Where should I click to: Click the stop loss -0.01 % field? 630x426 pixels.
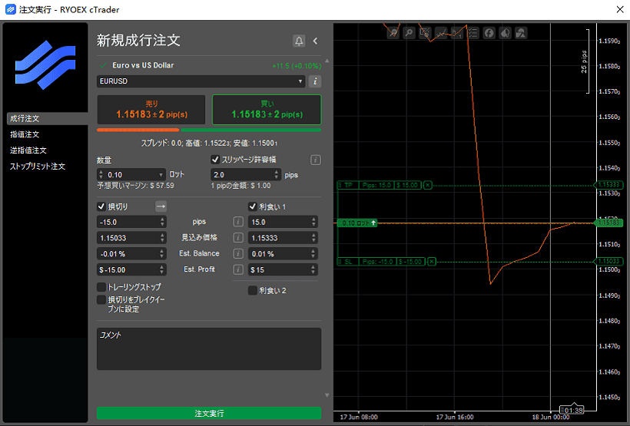pyautogui.click(x=131, y=254)
